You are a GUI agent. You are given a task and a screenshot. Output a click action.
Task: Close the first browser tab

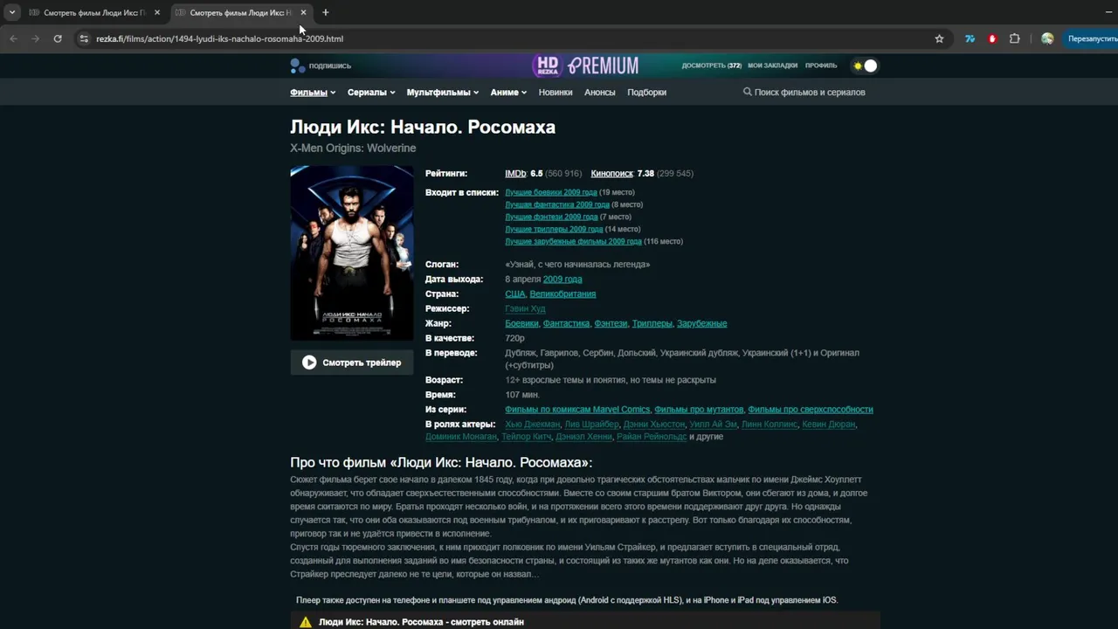coord(157,12)
